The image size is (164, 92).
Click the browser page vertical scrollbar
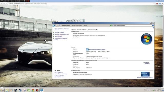coord(163,46)
